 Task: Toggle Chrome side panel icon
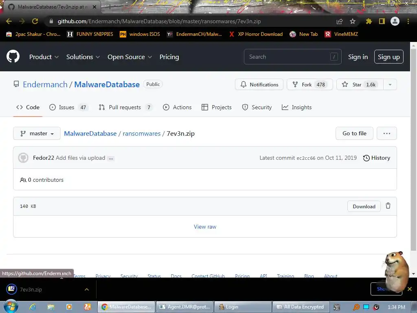(382, 21)
